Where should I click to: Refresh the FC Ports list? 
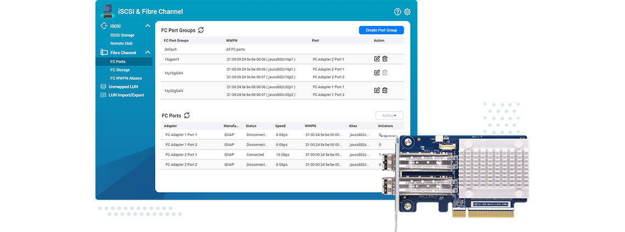[x=187, y=116]
